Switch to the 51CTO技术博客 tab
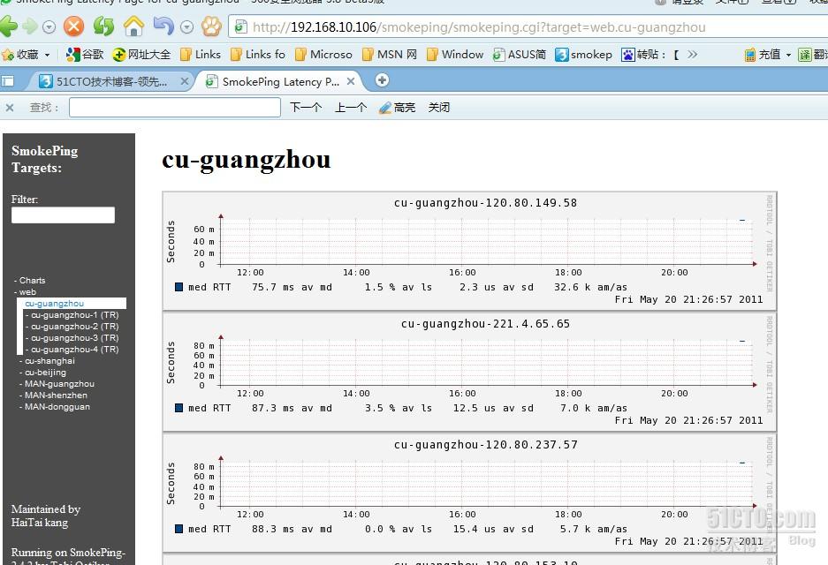828x565 pixels. (110, 82)
